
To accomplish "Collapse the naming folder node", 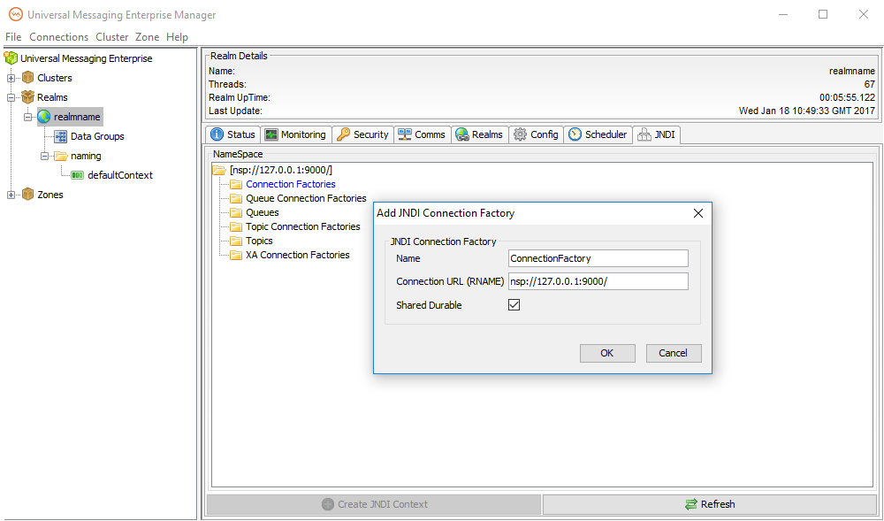I will click(x=44, y=157).
